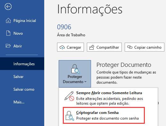
Task: Click the padlock key icon in Proteger Documento
Action: point(75,69)
